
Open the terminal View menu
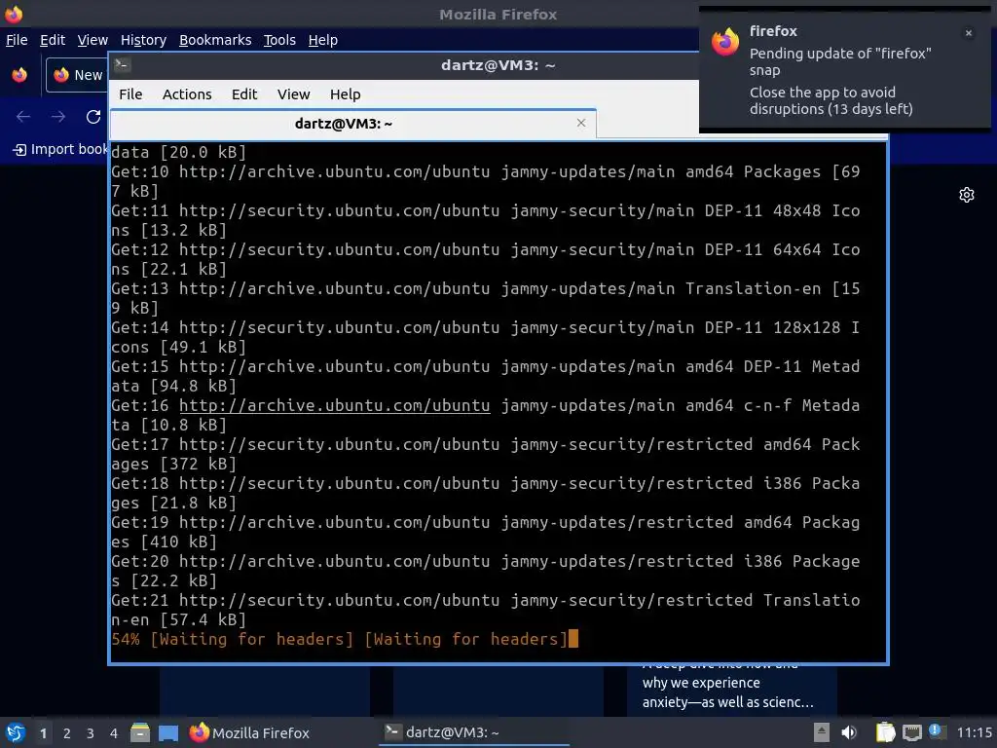[x=293, y=94]
